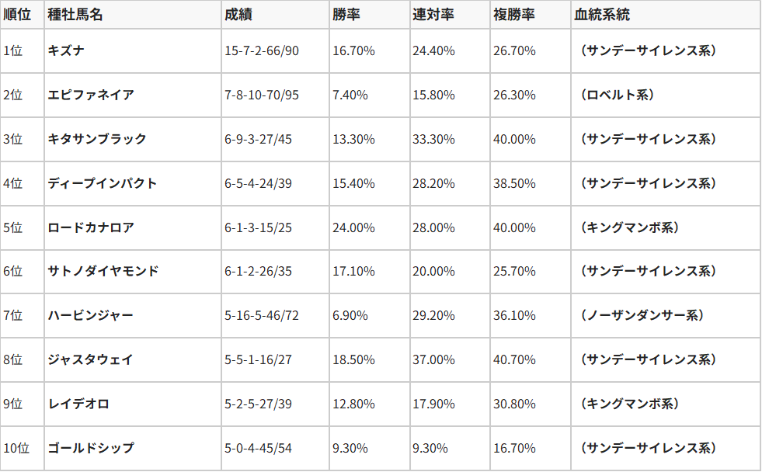762x472 pixels.
Task: Select the stallion name エピファネイア
Action: [90, 95]
